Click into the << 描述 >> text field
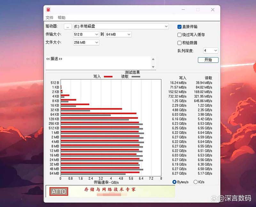This screenshot has width=256, height=207. pos(98,63)
